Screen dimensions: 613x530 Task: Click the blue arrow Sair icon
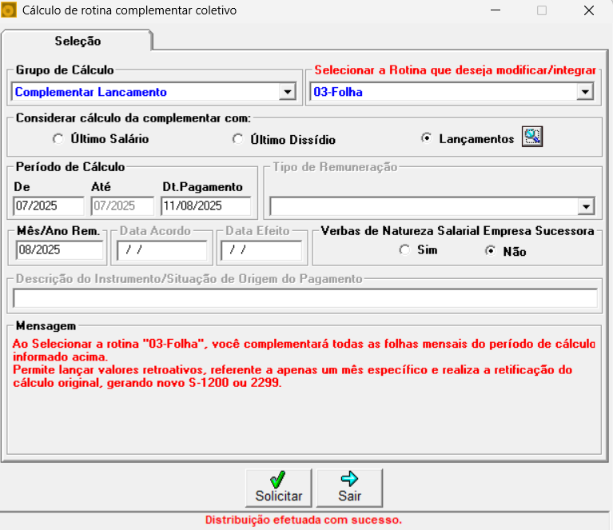[x=349, y=478]
